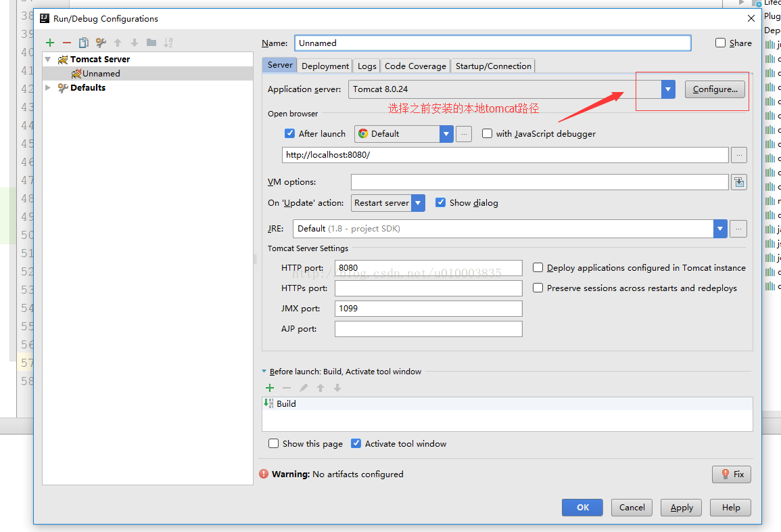This screenshot has height=532, width=781.
Task: Browse JRE path with ellipsis button
Action: click(x=738, y=229)
